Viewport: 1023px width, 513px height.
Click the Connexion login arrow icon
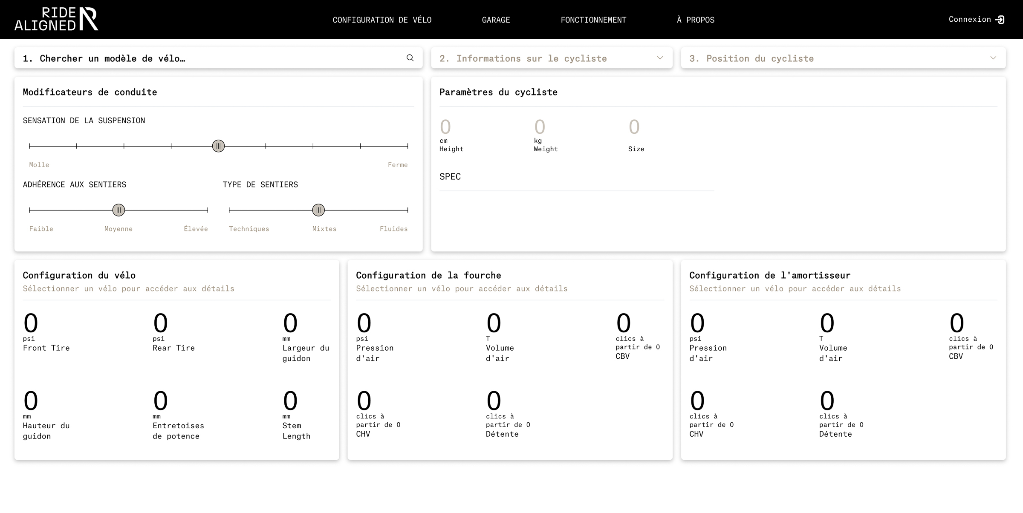pyautogui.click(x=1000, y=20)
